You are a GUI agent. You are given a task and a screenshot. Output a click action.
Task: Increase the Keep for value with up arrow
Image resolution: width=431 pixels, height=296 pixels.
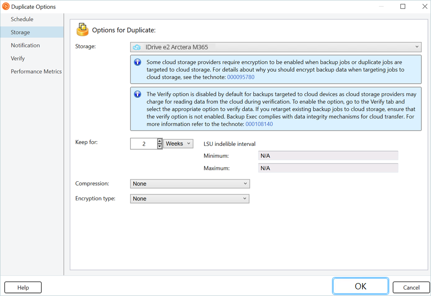159,141
